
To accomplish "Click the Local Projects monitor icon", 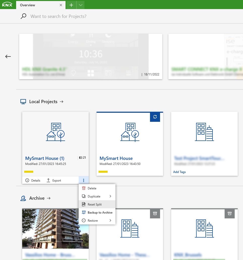I will point(23,101).
